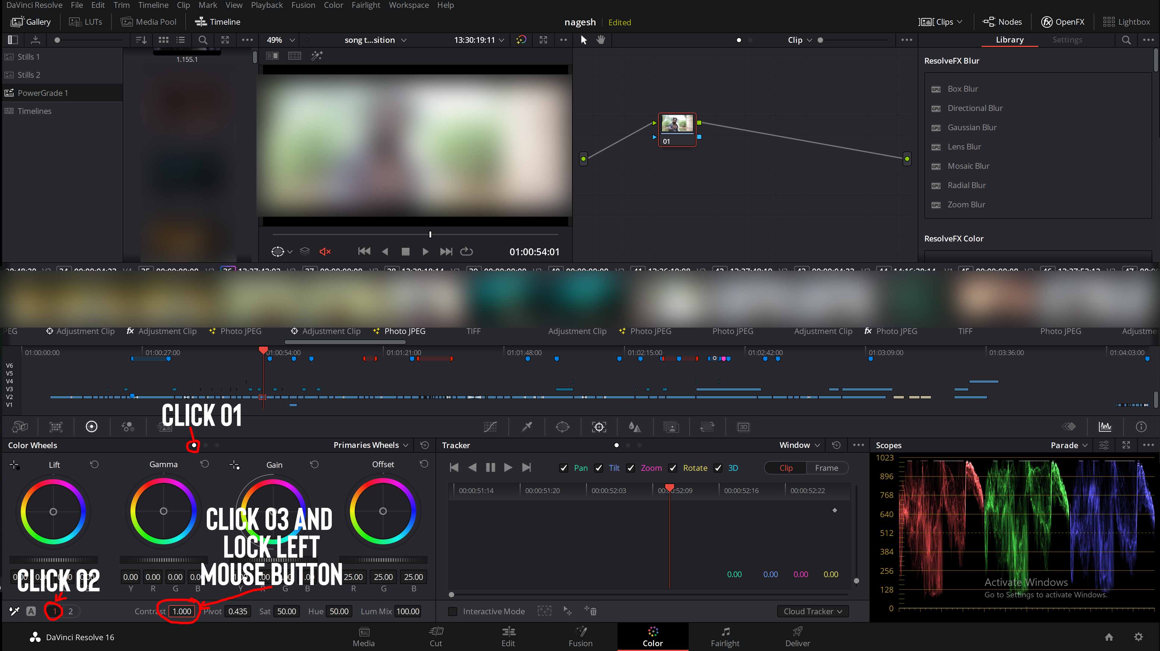The width and height of the screenshot is (1160, 651).
Task: Uncheck the 3D tracking checkbox
Action: pos(718,468)
